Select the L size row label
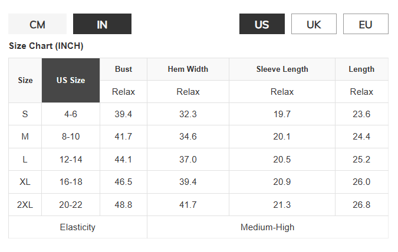The height and width of the screenshot is (252, 398). pos(25,160)
